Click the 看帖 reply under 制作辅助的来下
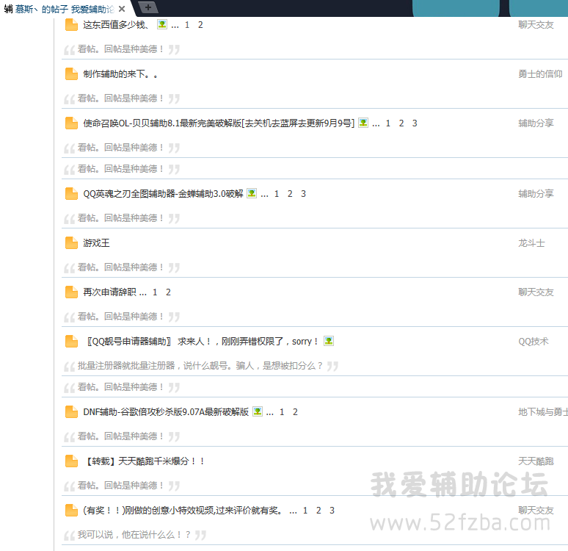The image size is (568, 551). click(120, 98)
